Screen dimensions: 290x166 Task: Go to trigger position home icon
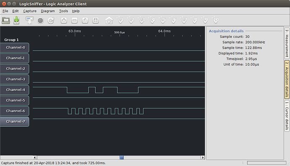pos(109,20)
